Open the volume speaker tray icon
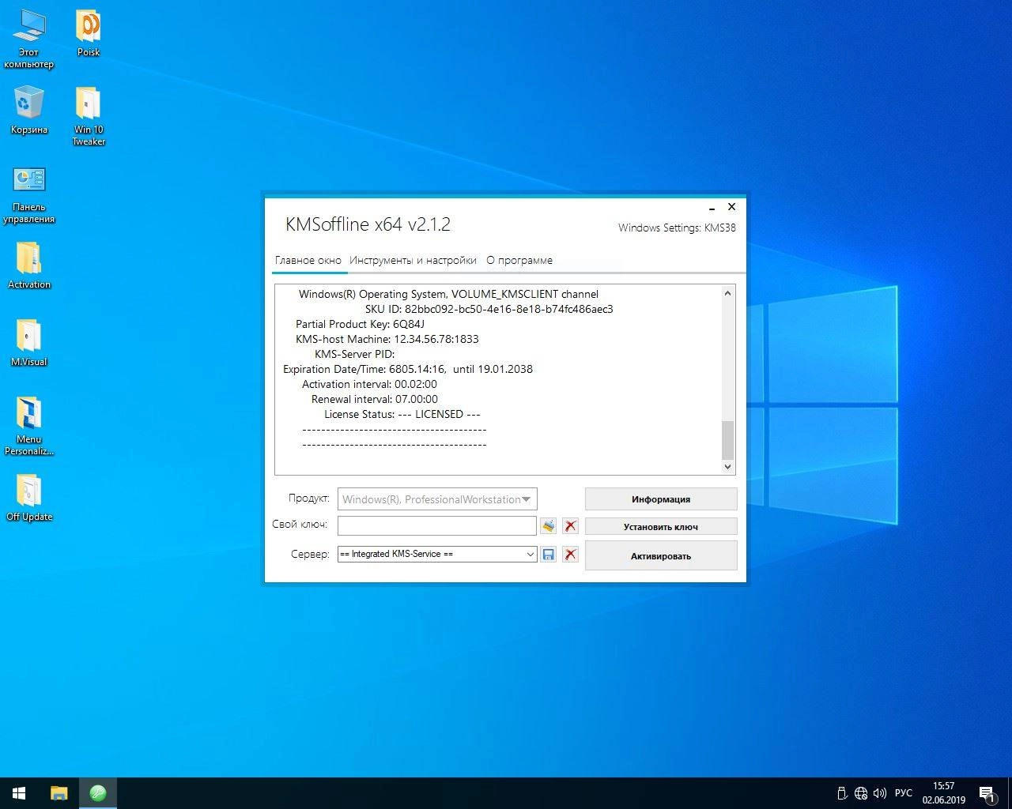The height and width of the screenshot is (809, 1012). [879, 793]
